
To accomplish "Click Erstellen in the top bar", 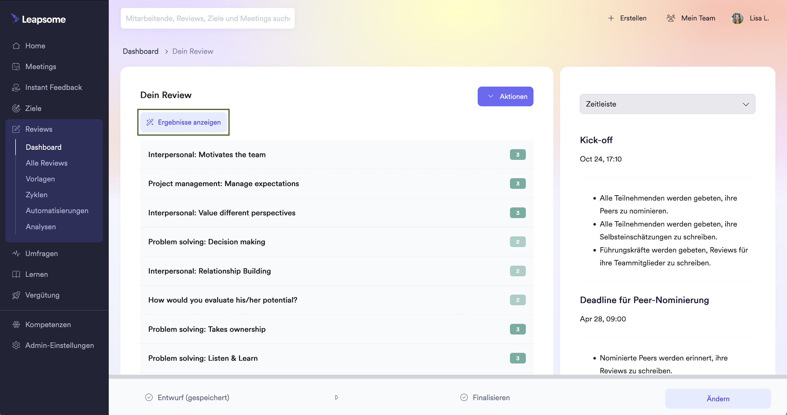I will coord(633,18).
